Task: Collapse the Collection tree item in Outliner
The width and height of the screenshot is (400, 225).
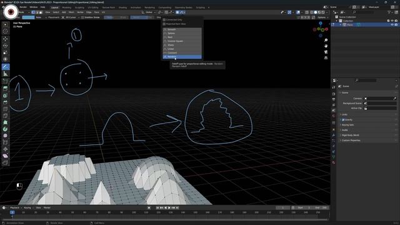Action: click(337, 21)
